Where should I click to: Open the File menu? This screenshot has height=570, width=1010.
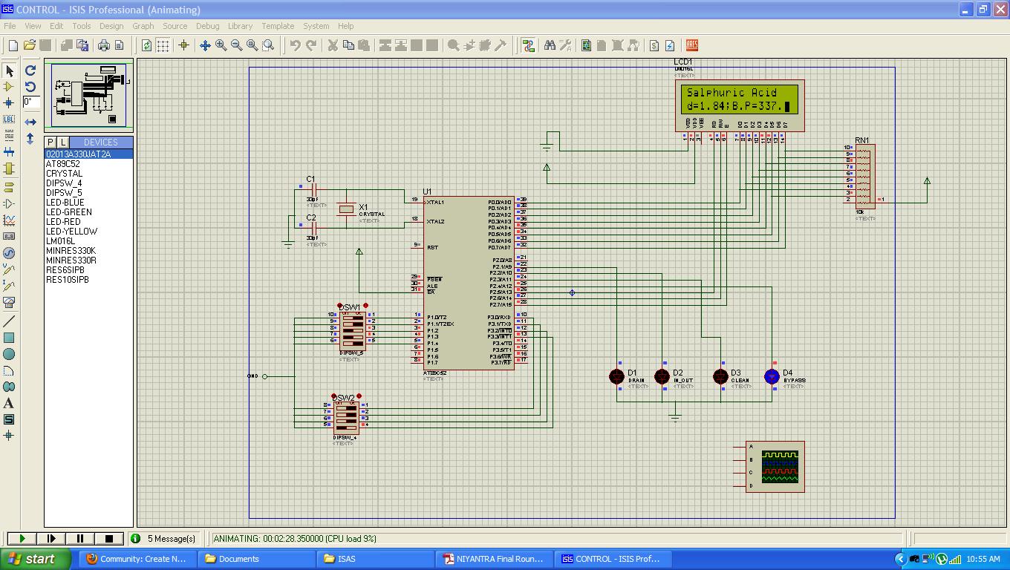tap(10, 26)
